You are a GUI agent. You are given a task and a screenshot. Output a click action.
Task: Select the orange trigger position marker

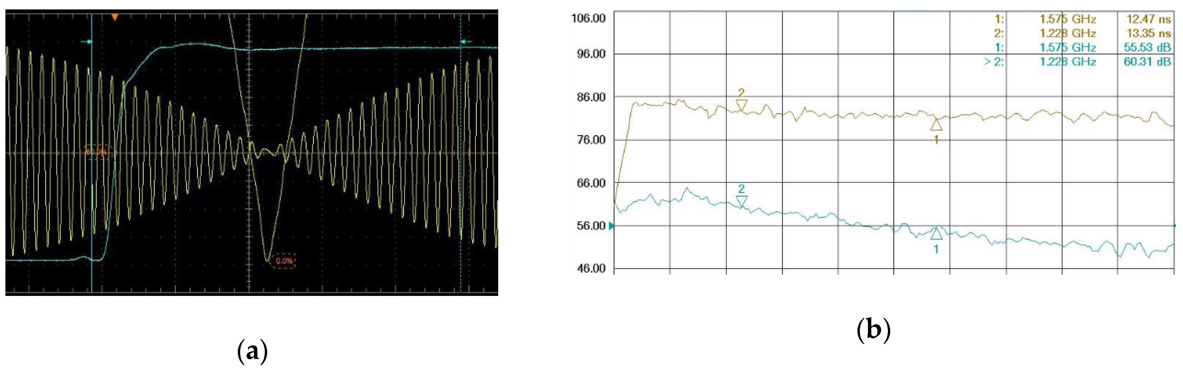click(115, 16)
